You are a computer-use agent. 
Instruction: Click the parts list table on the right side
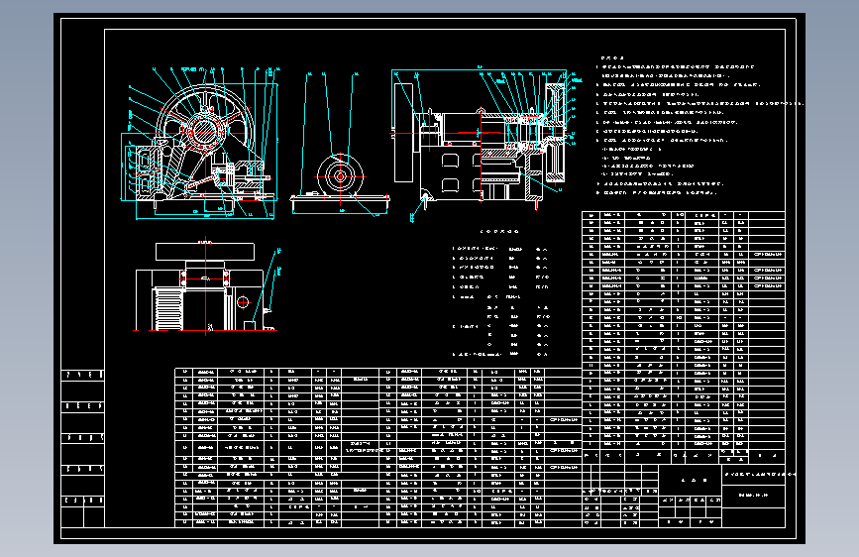[684, 337]
